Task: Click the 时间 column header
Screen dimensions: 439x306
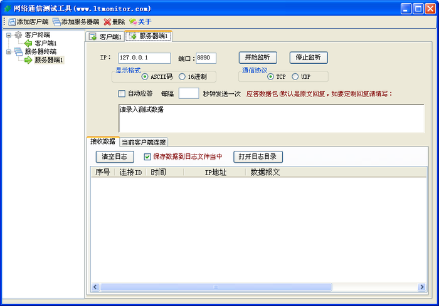Action: point(165,173)
